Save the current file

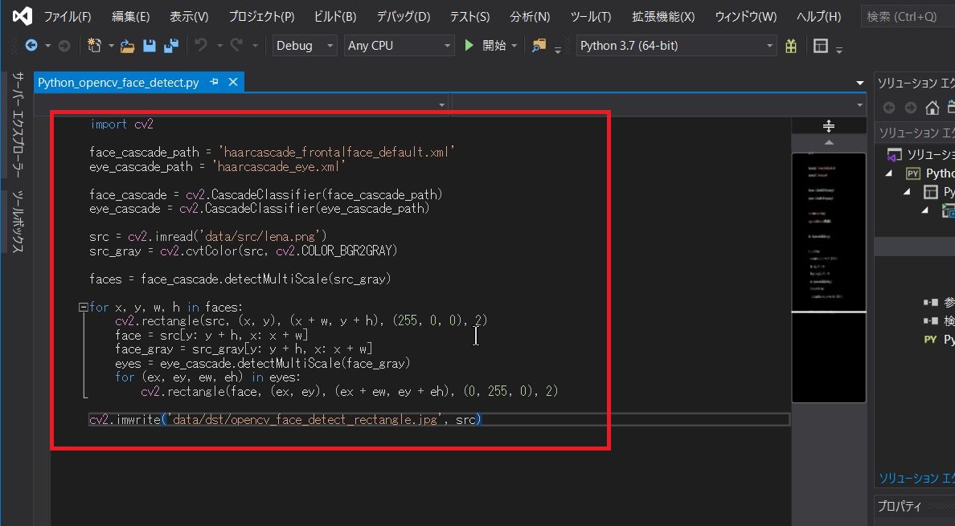point(150,46)
